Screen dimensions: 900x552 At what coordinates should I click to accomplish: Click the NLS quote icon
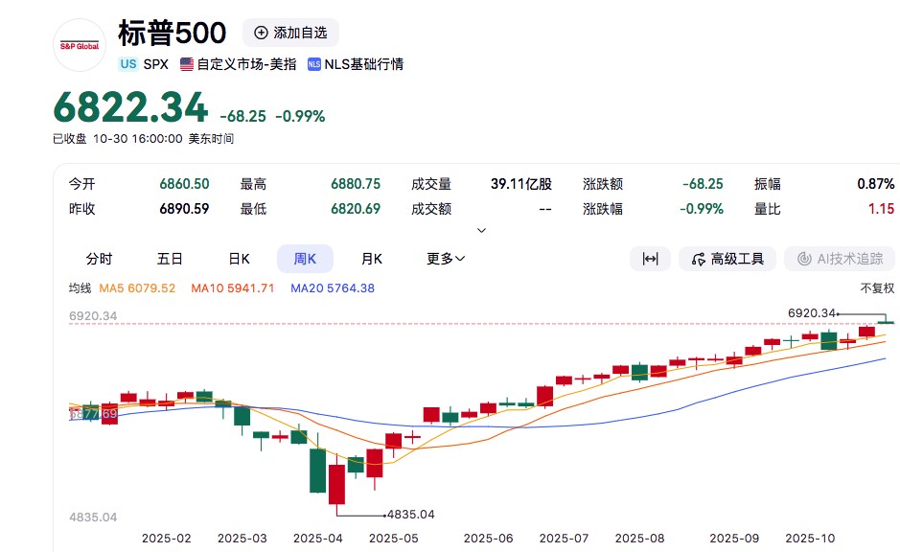[x=314, y=64]
